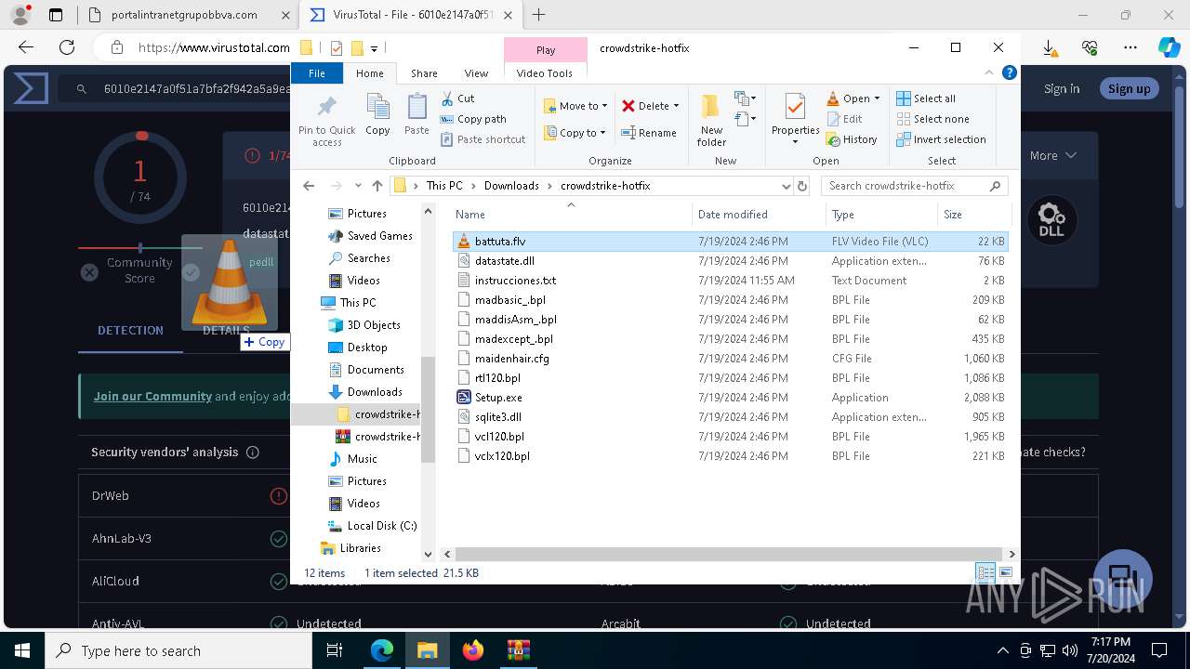Switch to large icons view toggle
The width and height of the screenshot is (1190, 669).
click(x=1005, y=573)
